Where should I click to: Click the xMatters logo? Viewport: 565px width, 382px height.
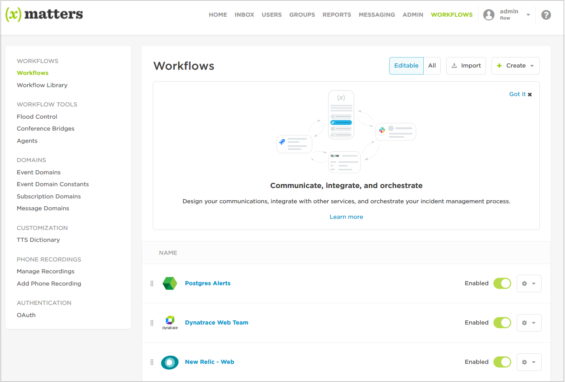click(44, 14)
